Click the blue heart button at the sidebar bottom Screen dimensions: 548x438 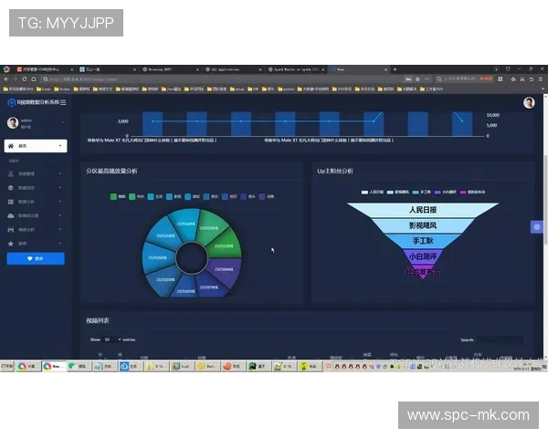36,258
